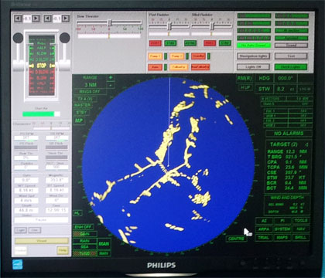Expand the TARGET (2) selector arrow
This screenshot has height=278, width=325.
tap(306, 144)
